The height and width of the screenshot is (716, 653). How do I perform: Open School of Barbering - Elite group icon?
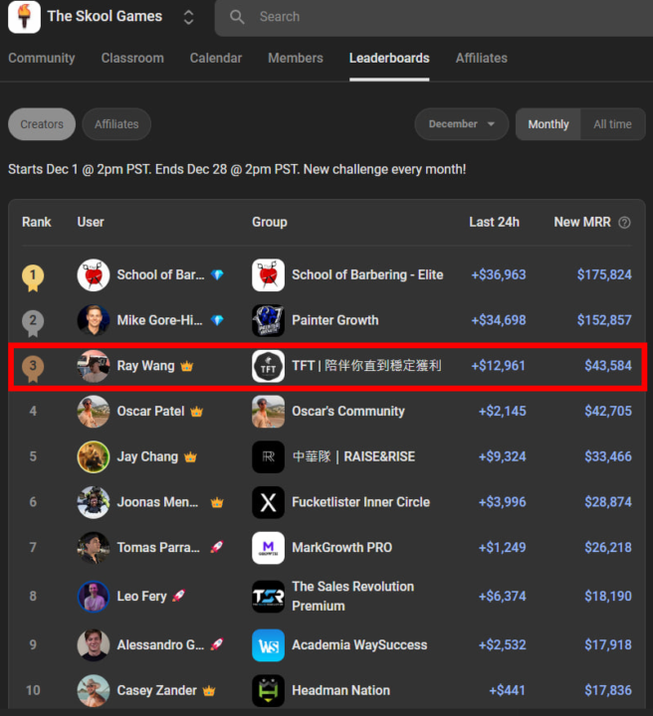pos(268,274)
